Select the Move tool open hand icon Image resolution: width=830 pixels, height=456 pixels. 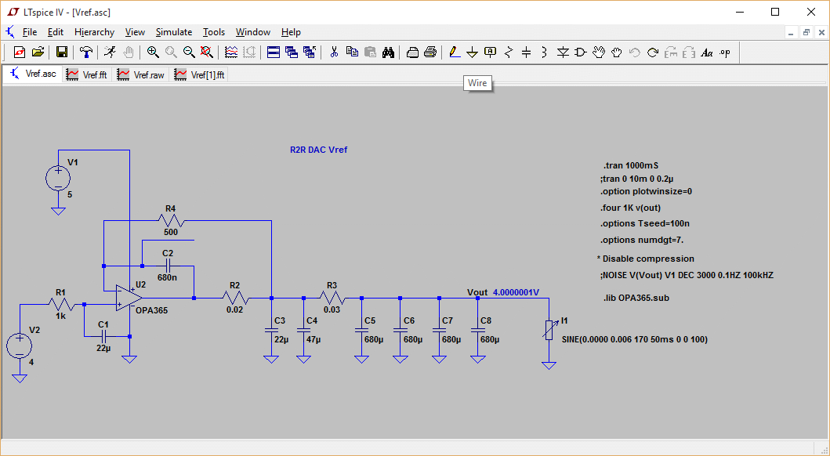point(599,52)
